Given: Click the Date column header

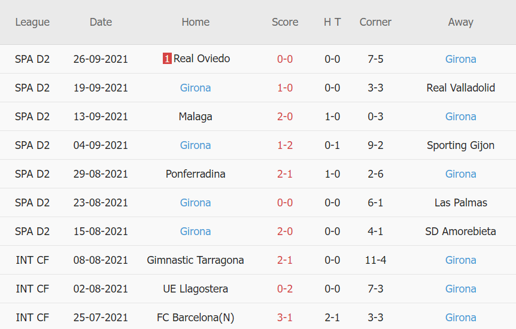Looking at the screenshot, I should [x=101, y=22].
